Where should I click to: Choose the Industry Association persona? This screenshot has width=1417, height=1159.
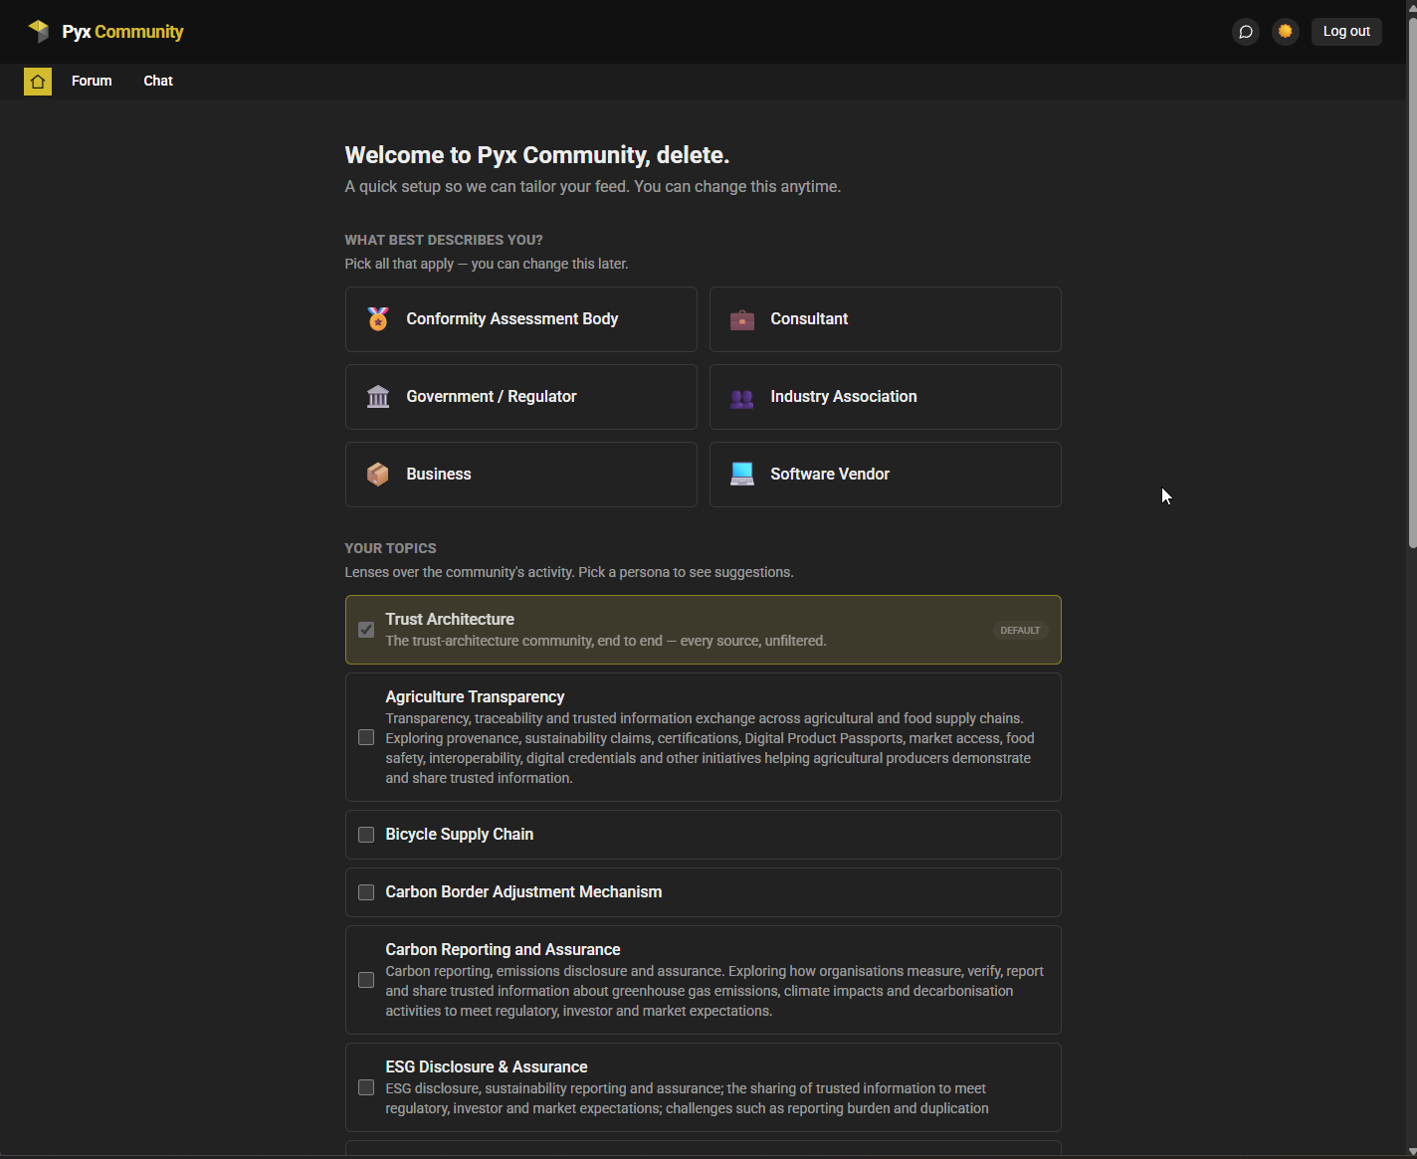pos(886,397)
